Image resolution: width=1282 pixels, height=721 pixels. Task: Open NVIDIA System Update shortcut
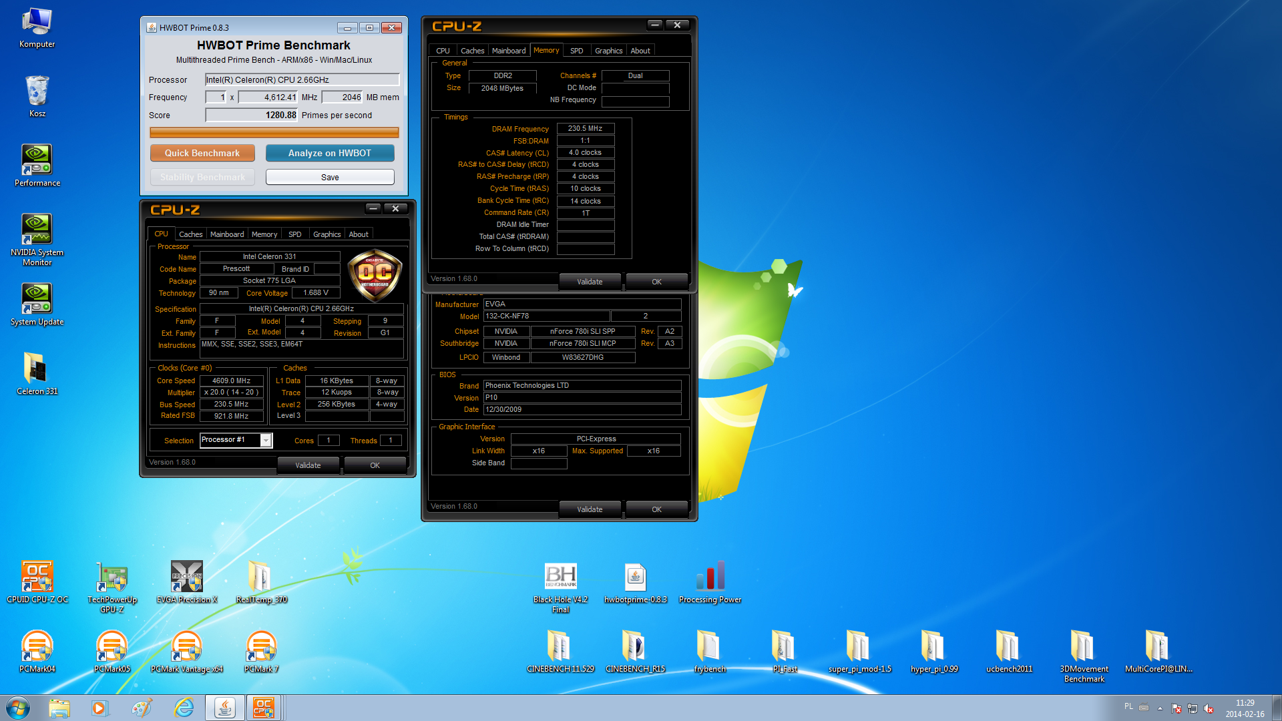[37, 305]
